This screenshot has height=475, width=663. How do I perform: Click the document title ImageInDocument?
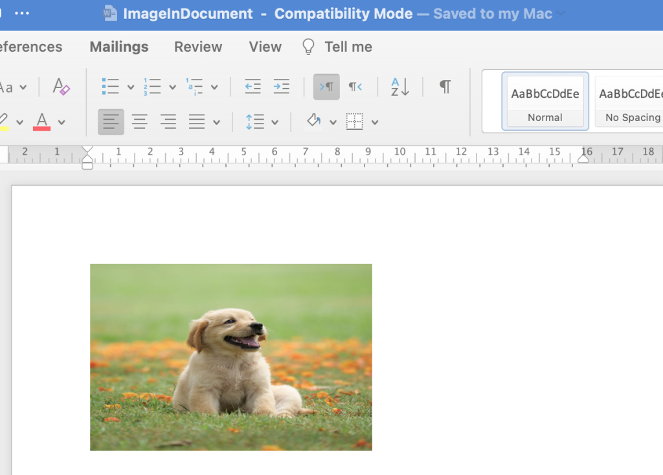click(x=188, y=14)
